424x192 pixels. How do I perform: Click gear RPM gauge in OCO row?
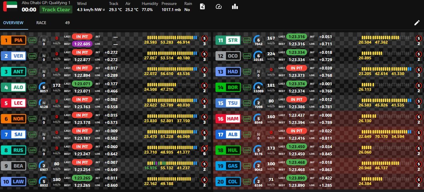click(x=259, y=56)
